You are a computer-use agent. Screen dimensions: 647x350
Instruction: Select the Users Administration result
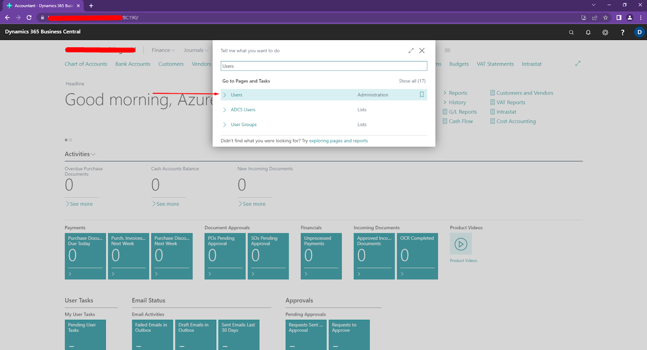[x=324, y=95]
